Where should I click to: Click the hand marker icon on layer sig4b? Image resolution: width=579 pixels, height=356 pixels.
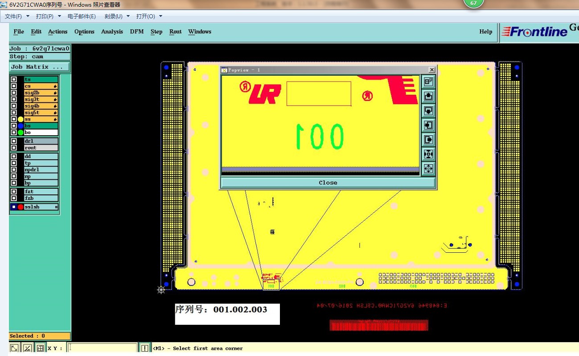(x=56, y=106)
